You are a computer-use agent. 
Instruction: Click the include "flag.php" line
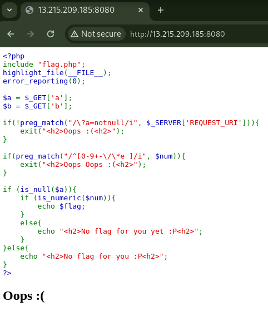pos(44,65)
